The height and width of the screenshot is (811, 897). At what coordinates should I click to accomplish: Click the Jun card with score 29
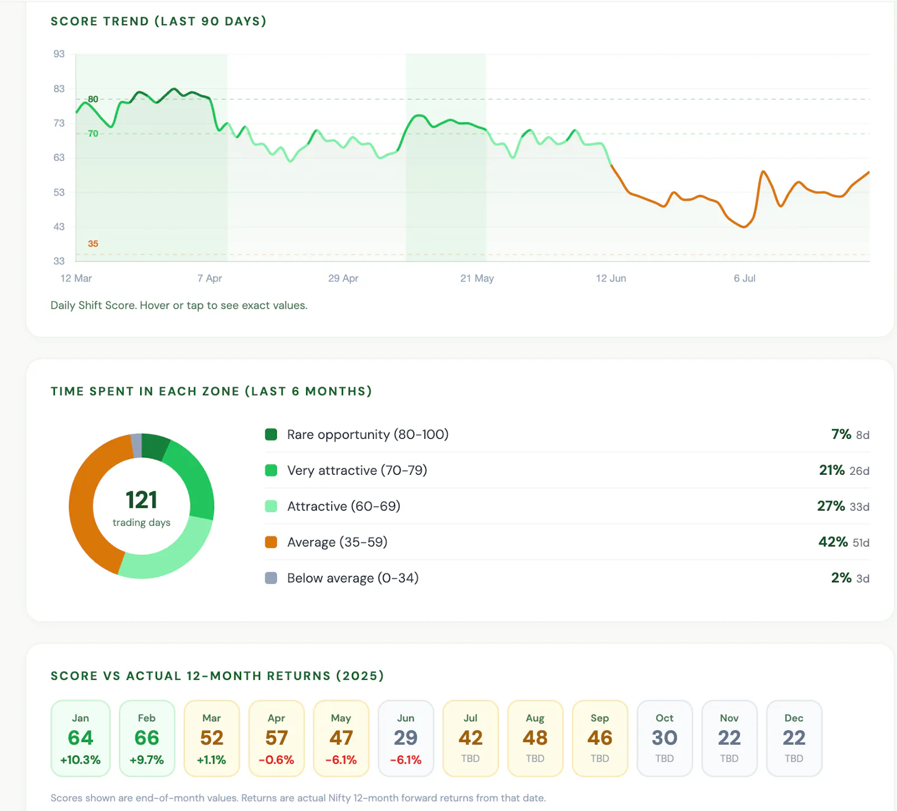406,738
